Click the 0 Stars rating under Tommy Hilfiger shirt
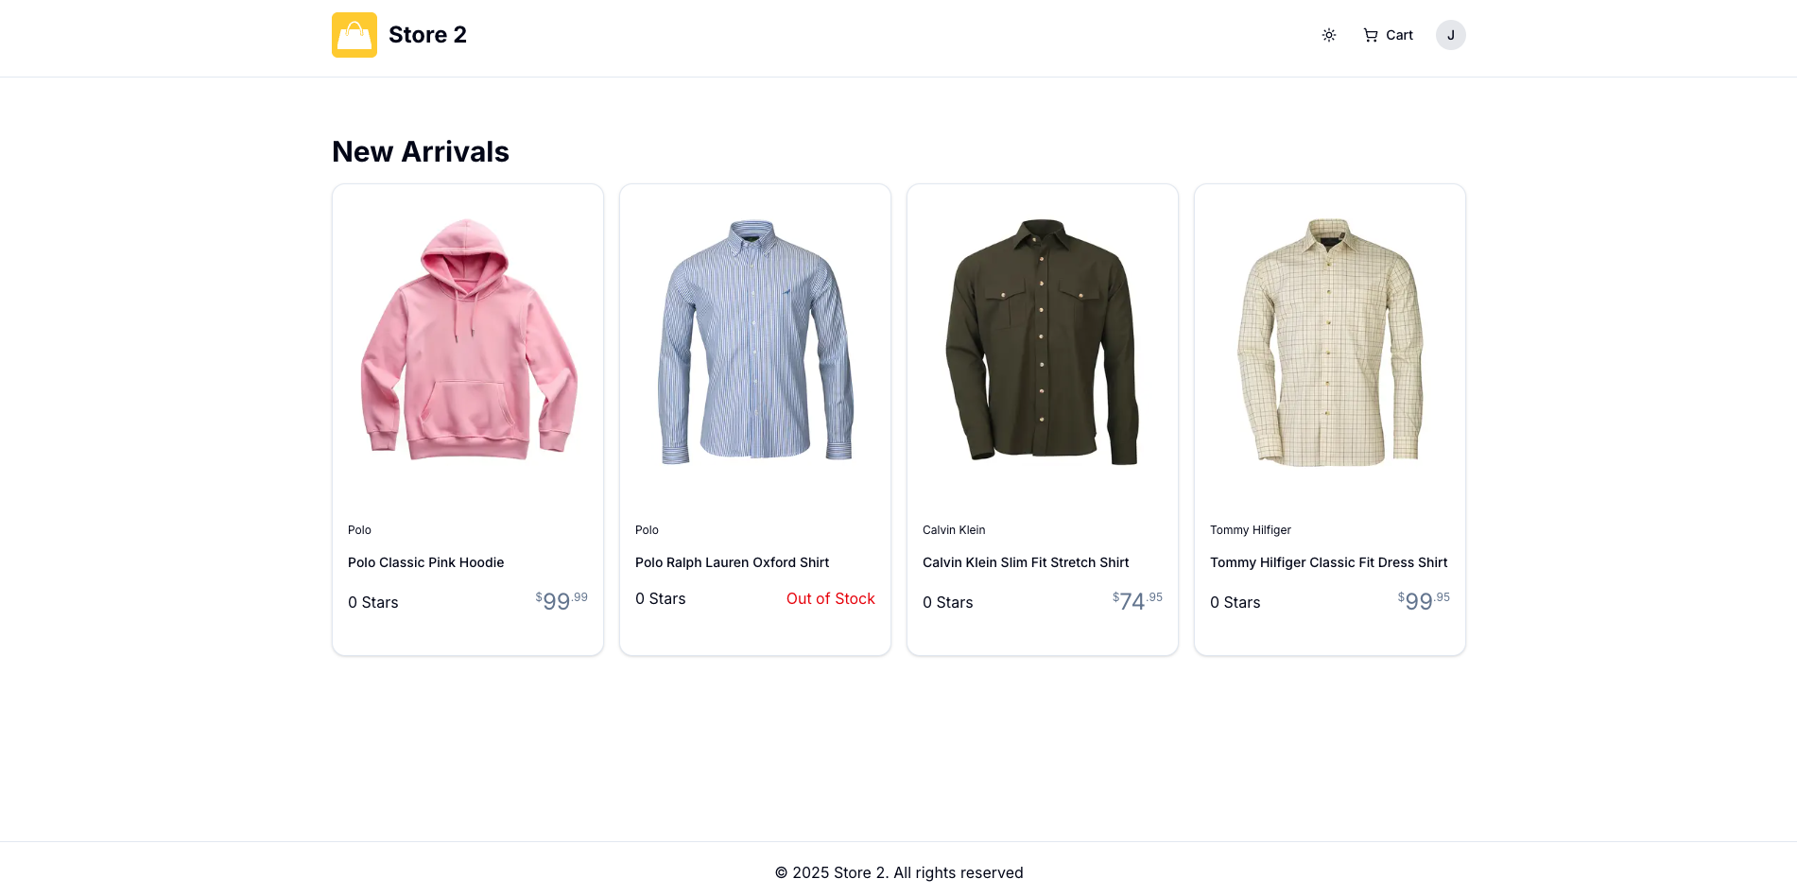1797x896 pixels. [x=1235, y=602]
